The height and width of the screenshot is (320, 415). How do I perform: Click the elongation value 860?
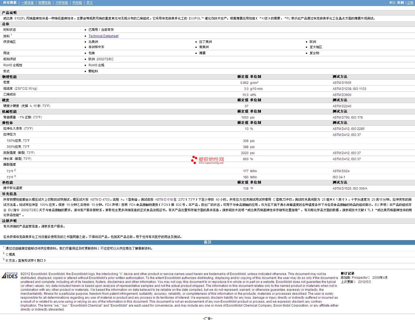pyautogui.click(x=246, y=159)
